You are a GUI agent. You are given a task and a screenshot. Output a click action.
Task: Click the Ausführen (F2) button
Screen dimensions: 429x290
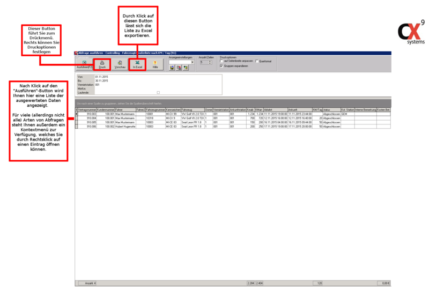click(x=84, y=64)
